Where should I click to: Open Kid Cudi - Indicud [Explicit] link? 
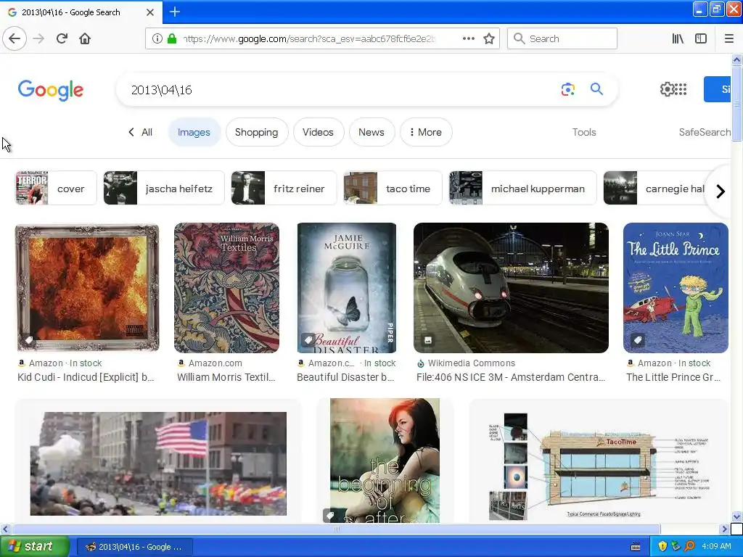(x=86, y=377)
